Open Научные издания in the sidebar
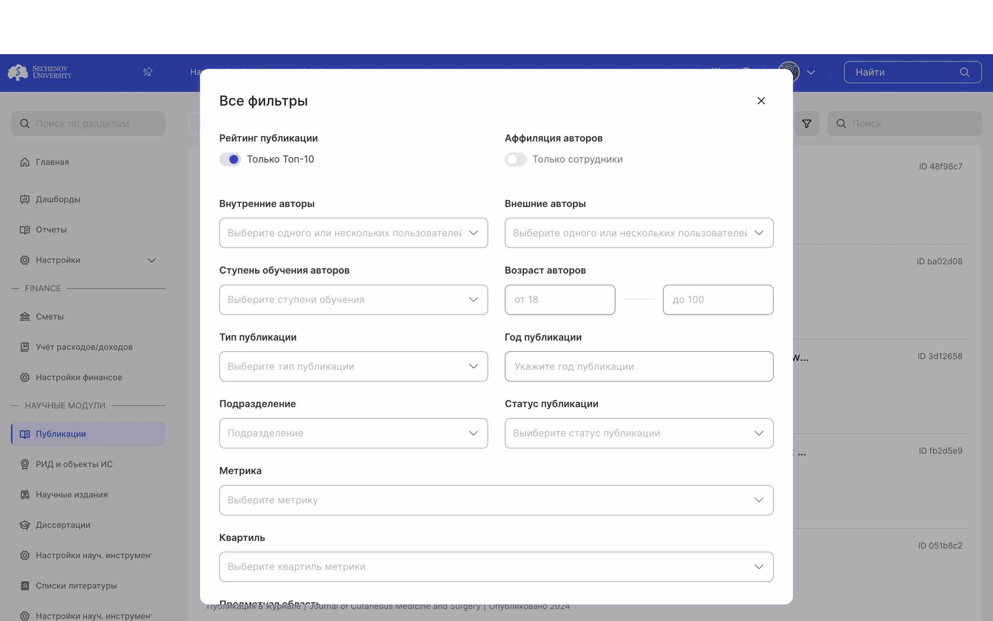Viewport: 993px width, 621px height. pos(88,494)
